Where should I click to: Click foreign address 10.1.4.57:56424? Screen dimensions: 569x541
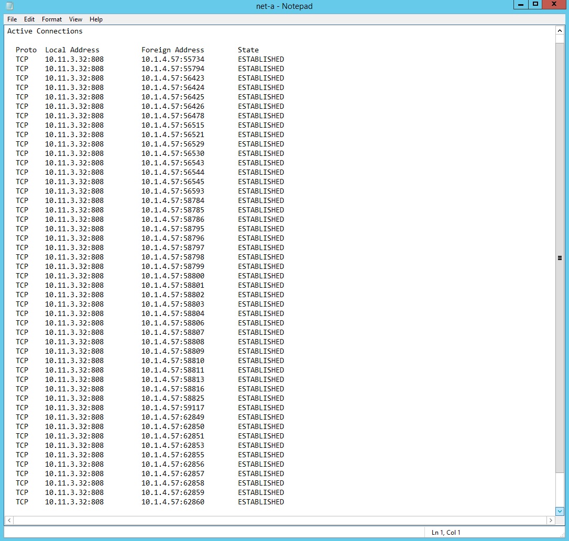(173, 88)
